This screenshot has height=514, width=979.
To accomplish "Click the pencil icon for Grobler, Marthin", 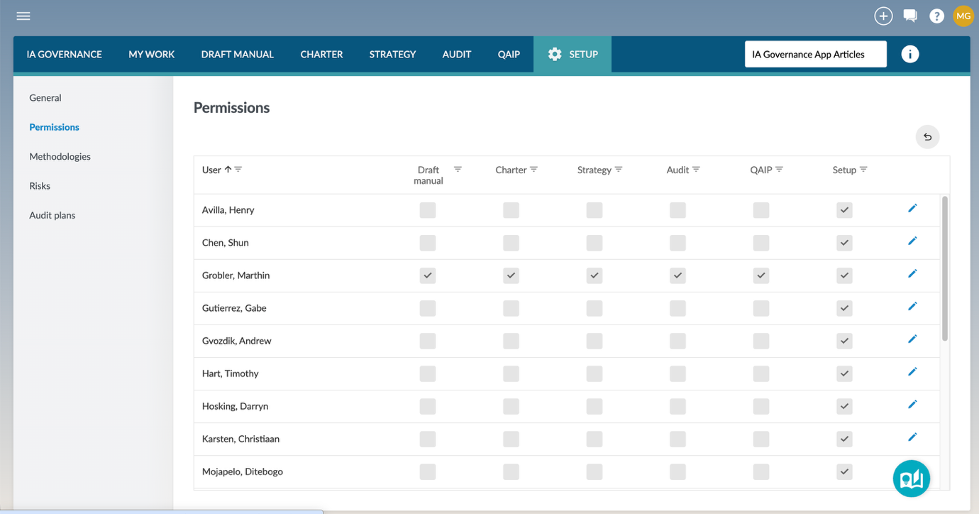I will pos(912,274).
